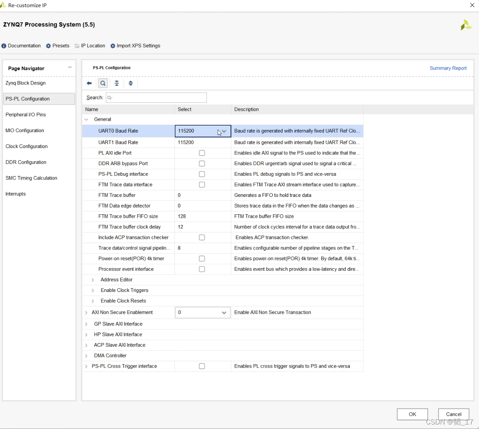
Task: Open the AXI Non Secure Enablement dropdown
Action: point(224,313)
